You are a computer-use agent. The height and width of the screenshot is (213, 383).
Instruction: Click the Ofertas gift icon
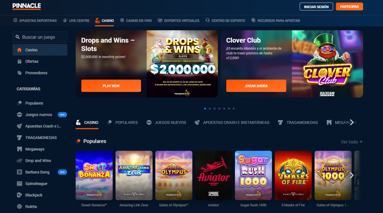pos(19,61)
